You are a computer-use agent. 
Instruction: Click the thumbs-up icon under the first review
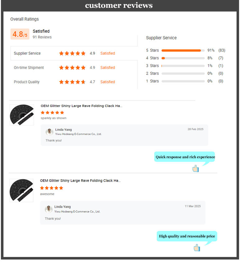coord(195,168)
